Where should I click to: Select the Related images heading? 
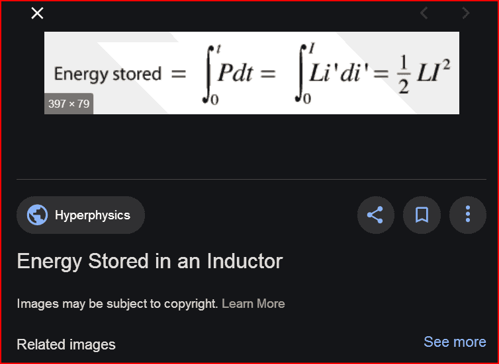(x=66, y=344)
